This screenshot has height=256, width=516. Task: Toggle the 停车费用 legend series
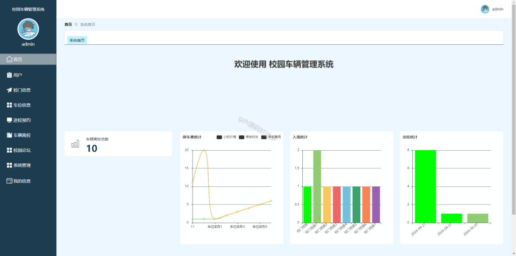271,137
